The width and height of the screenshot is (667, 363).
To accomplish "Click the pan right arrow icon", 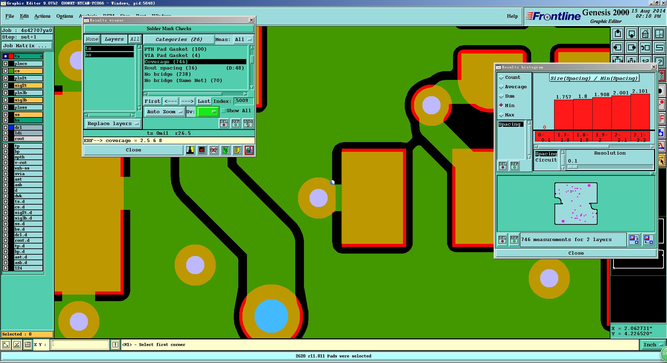I will click(x=632, y=48).
